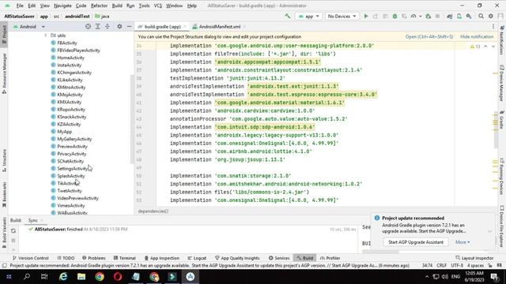Open Project panel options gear
506x284 pixels.
pos(119,26)
